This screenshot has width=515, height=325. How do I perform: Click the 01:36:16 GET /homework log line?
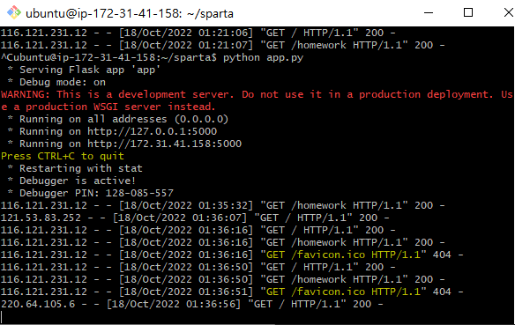pyautogui.click(x=223, y=242)
